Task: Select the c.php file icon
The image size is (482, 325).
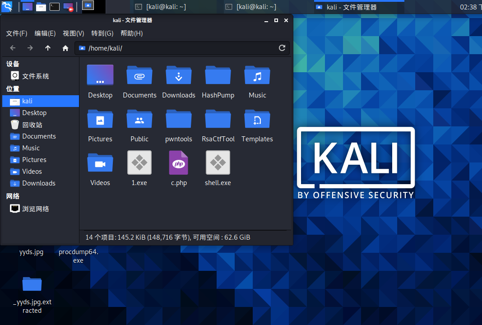Action: point(179,163)
